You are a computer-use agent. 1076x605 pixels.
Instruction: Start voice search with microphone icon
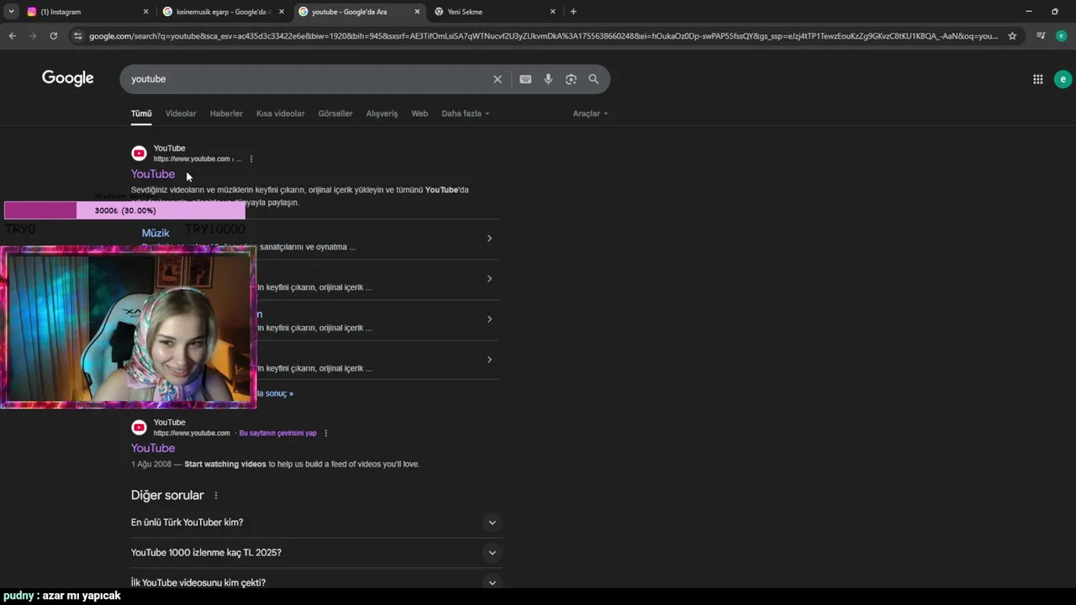click(x=548, y=79)
